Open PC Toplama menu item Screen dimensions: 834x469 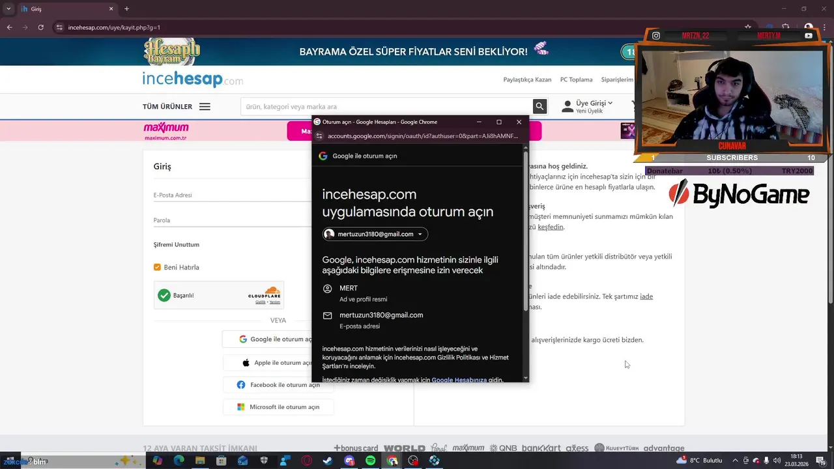click(576, 79)
